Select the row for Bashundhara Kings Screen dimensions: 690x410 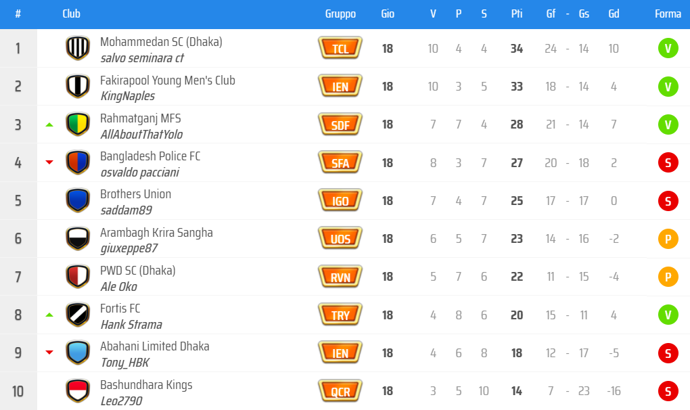pyautogui.click(x=271, y=390)
